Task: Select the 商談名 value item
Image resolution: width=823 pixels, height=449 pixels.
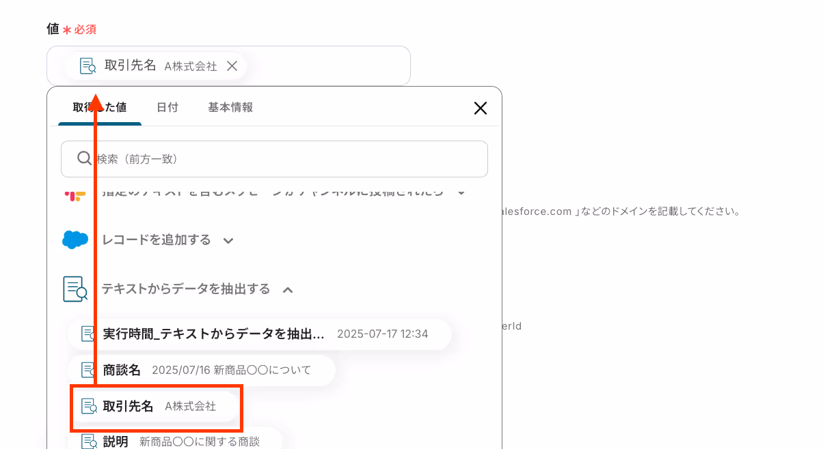Action: pyautogui.click(x=201, y=371)
